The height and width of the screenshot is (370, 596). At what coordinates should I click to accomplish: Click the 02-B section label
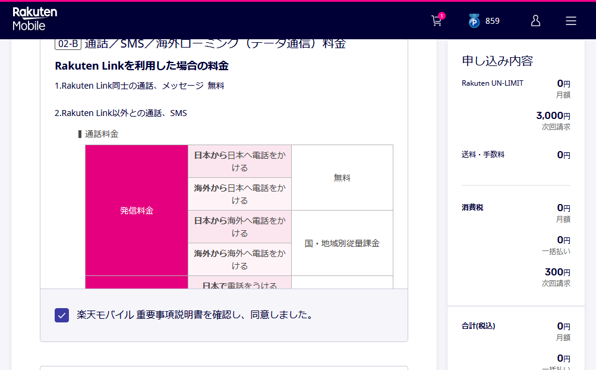tap(68, 44)
